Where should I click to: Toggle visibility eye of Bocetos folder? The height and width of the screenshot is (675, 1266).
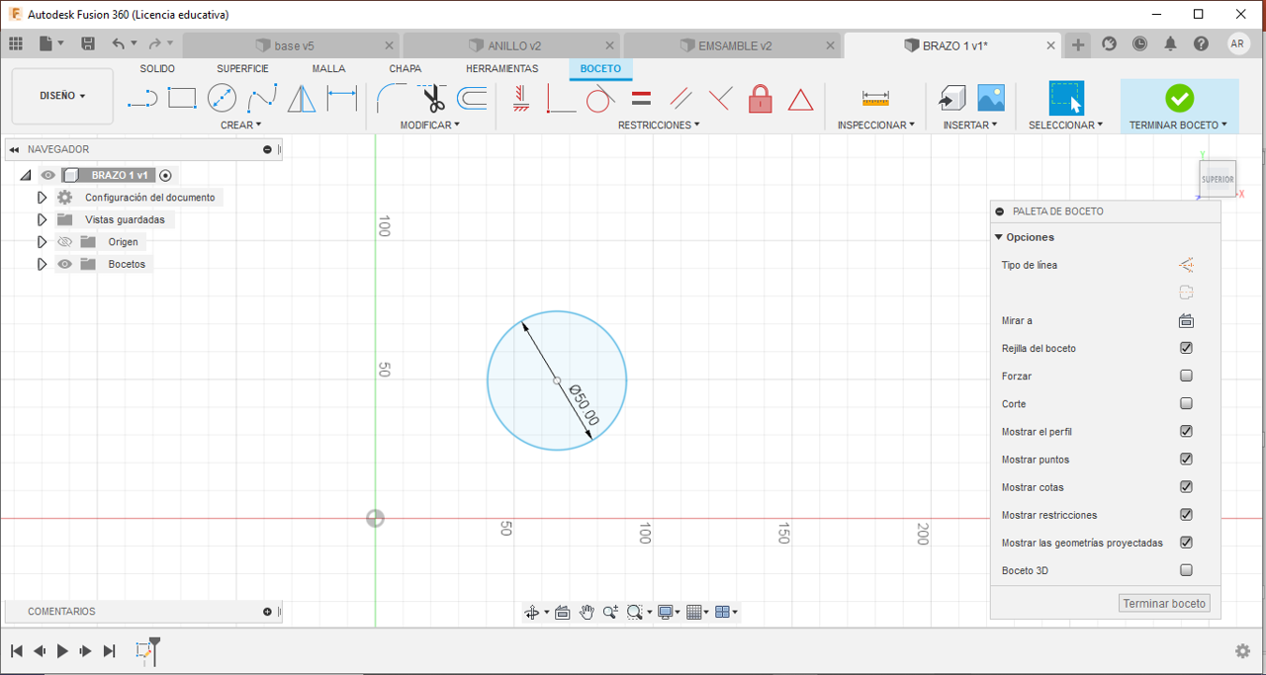pos(64,264)
